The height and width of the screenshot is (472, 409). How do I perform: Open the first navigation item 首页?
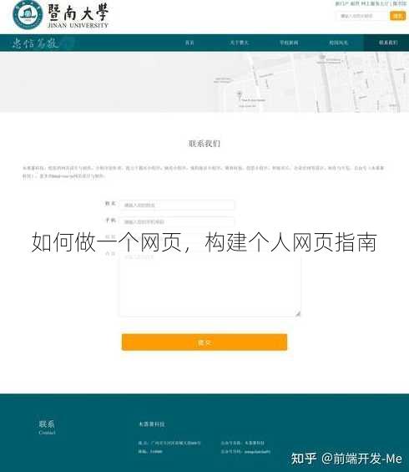[189, 43]
